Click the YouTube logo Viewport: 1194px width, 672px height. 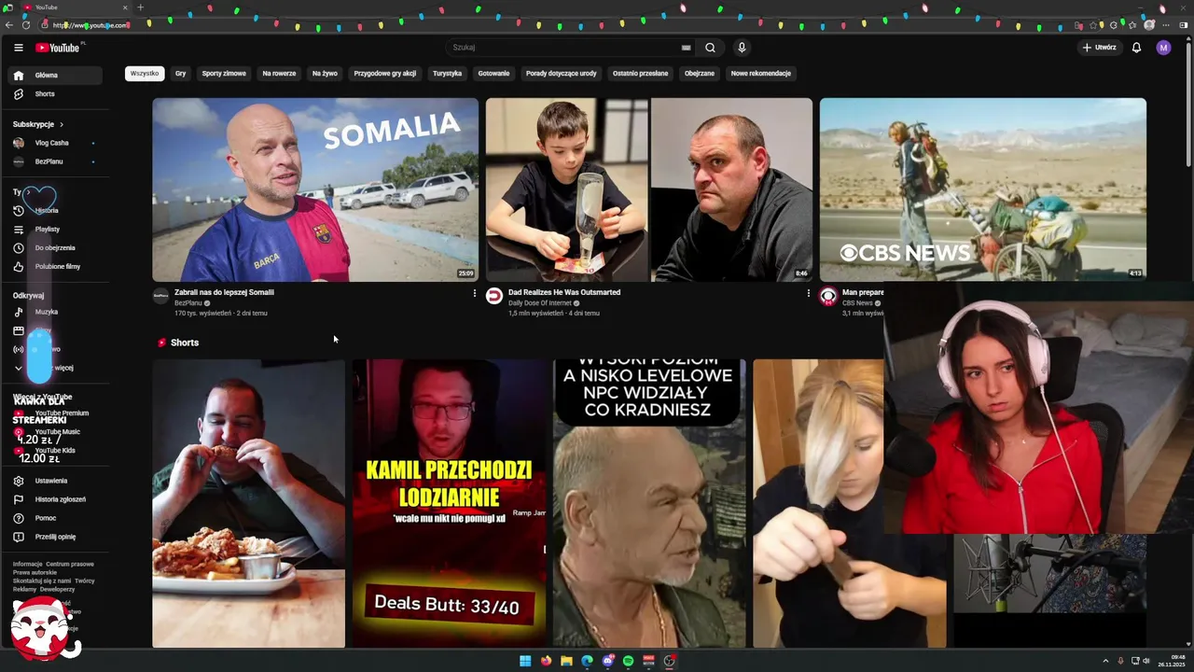pos(58,48)
